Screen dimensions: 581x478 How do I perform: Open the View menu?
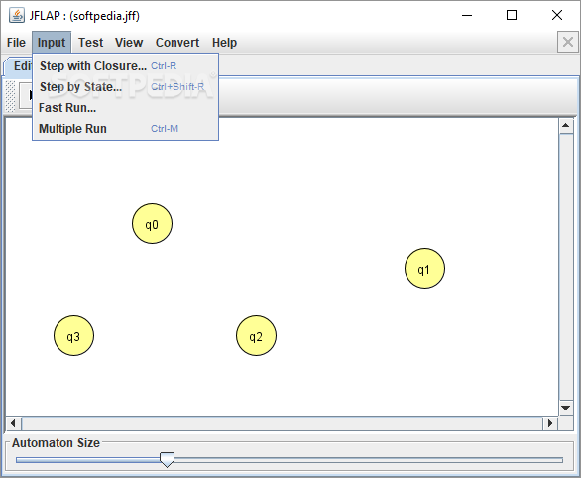pos(129,43)
